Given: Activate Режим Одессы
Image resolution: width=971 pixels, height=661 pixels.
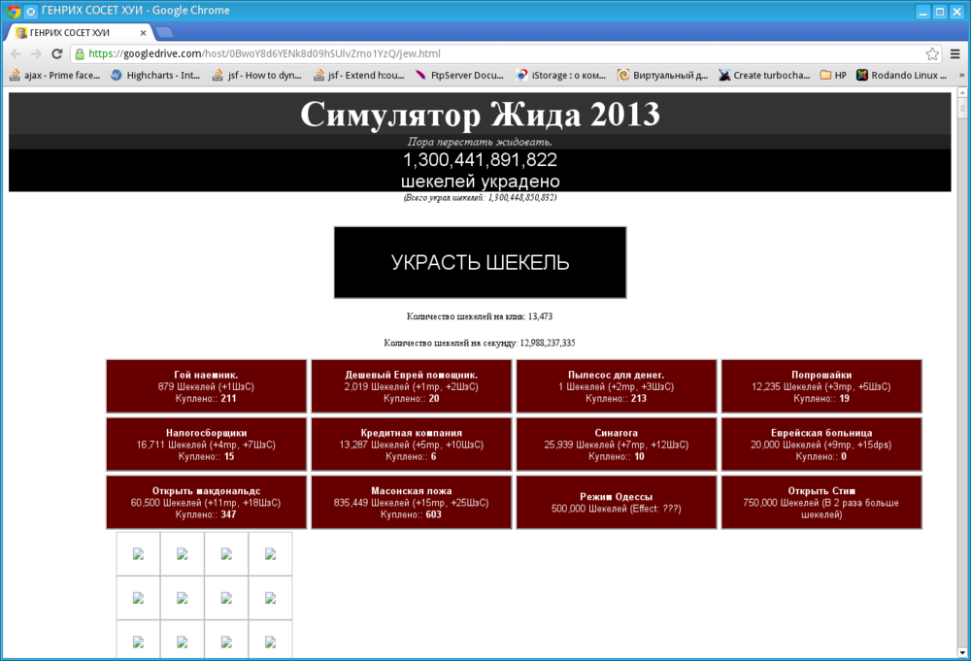Looking at the screenshot, I should pos(617,502).
